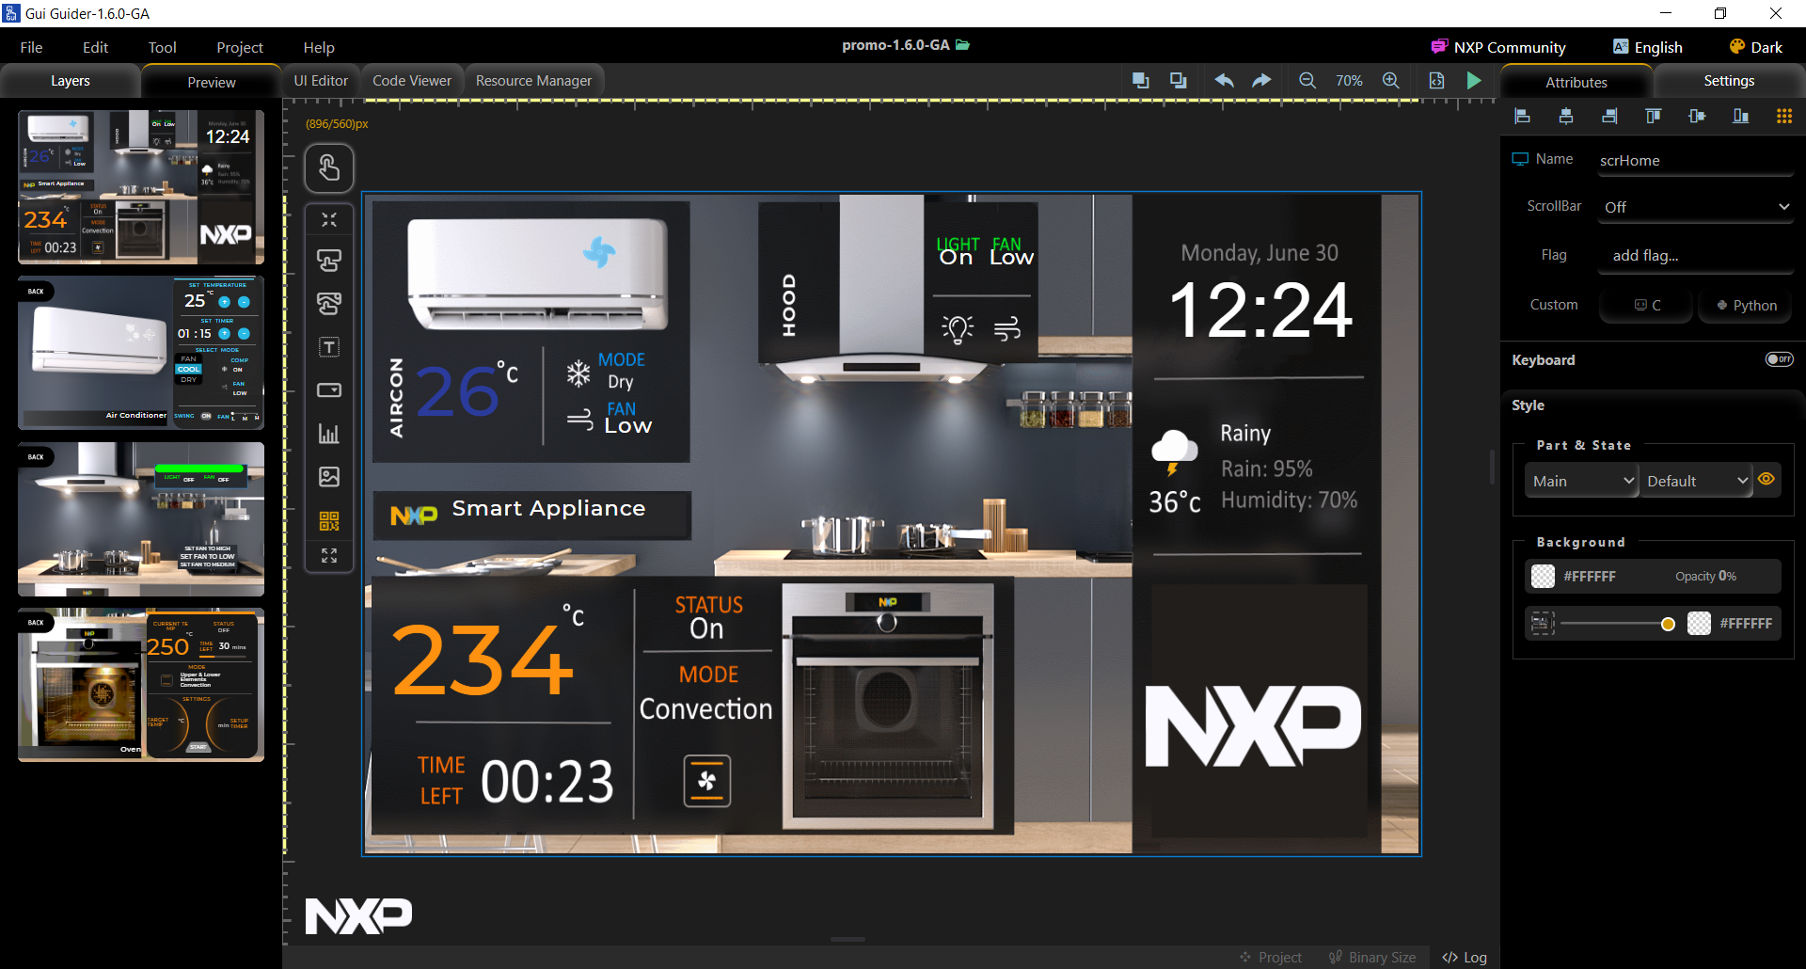Select the Text widget tool

(329, 346)
